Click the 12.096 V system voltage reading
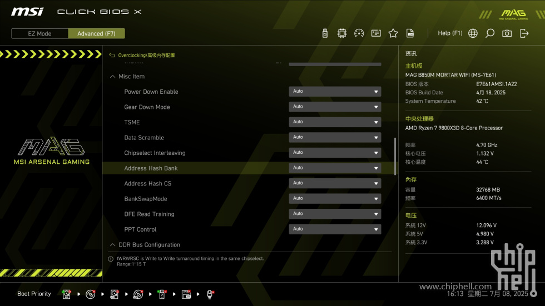The height and width of the screenshot is (306, 545). click(486, 225)
